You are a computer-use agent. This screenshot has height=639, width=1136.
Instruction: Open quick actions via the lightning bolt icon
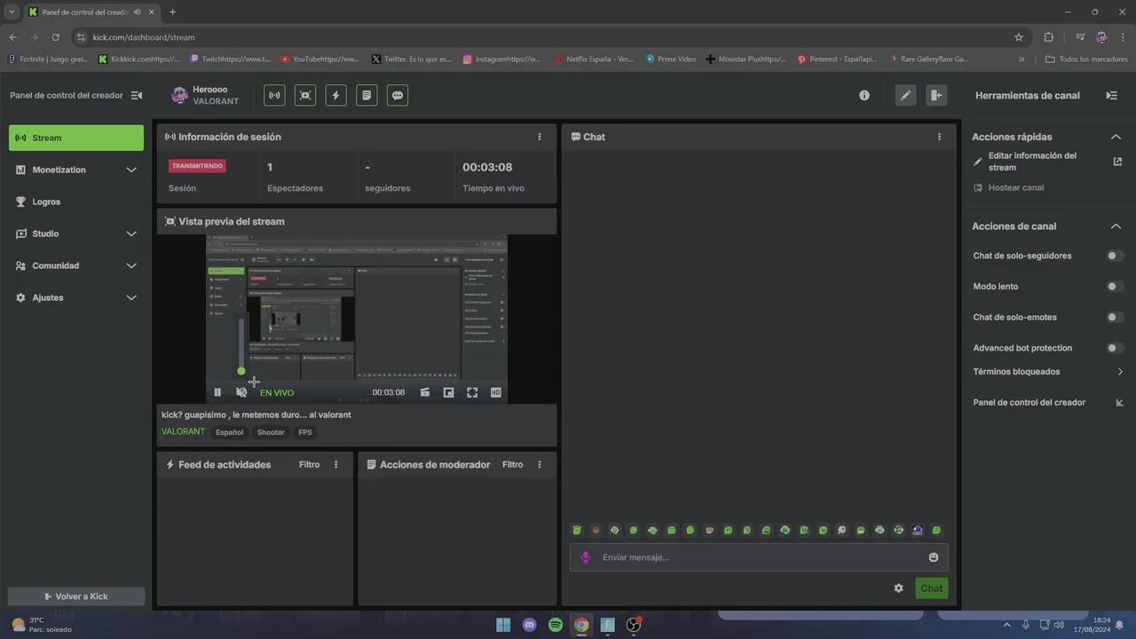click(335, 95)
